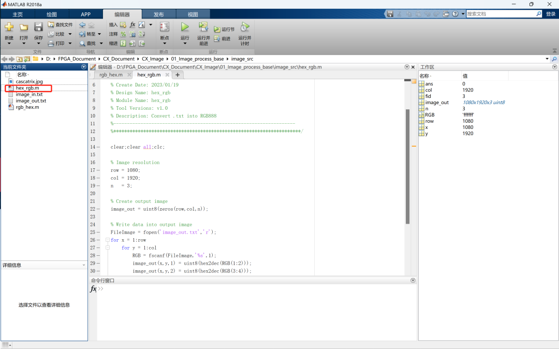Collapse the Details (详细信息) panel chevron
Image resolution: width=559 pixels, height=349 pixels.
[x=84, y=265]
